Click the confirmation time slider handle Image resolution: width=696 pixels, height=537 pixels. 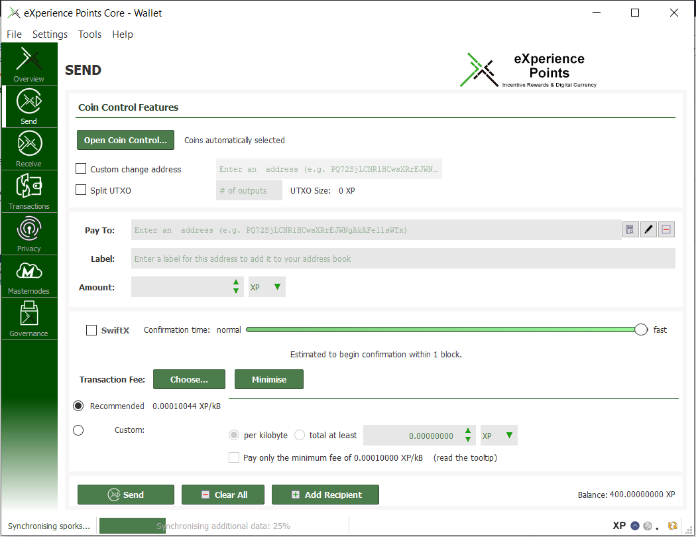(641, 329)
